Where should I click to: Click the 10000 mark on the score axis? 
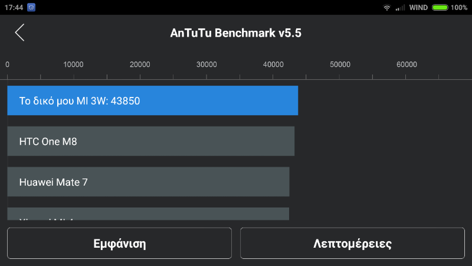point(73,65)
